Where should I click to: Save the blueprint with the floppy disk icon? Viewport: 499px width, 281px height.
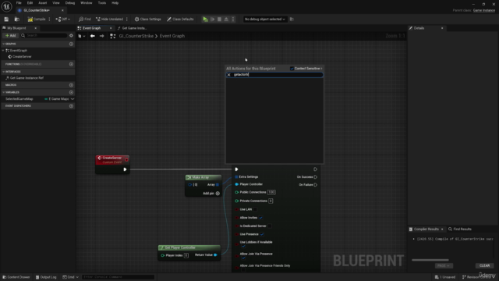6,19
